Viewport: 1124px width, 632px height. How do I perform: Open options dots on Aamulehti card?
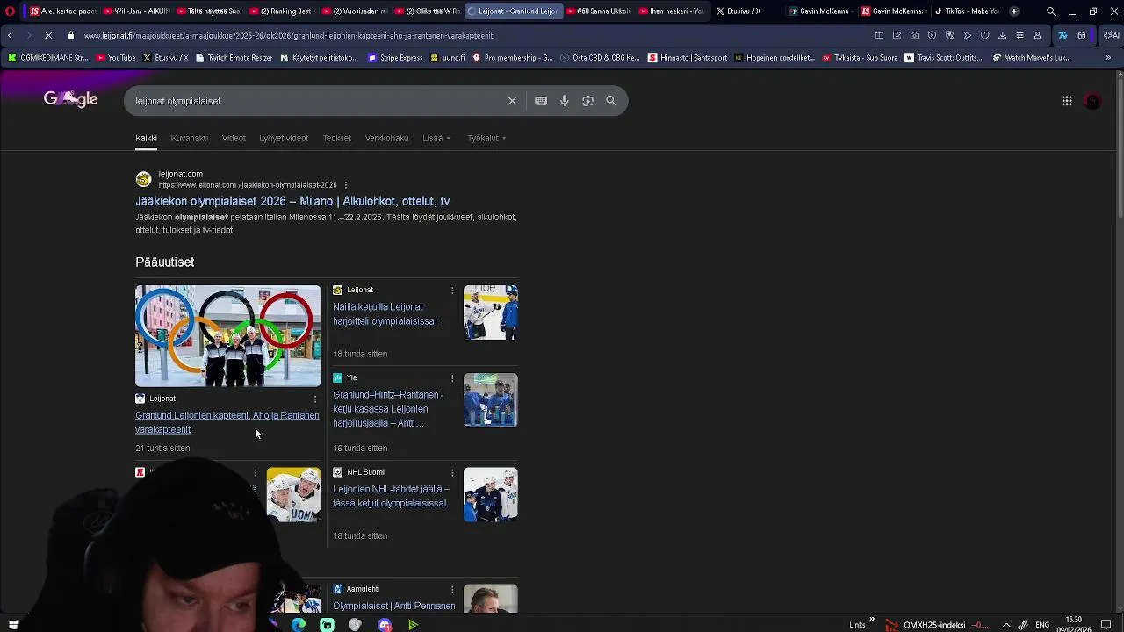click(x=452, y=589)
